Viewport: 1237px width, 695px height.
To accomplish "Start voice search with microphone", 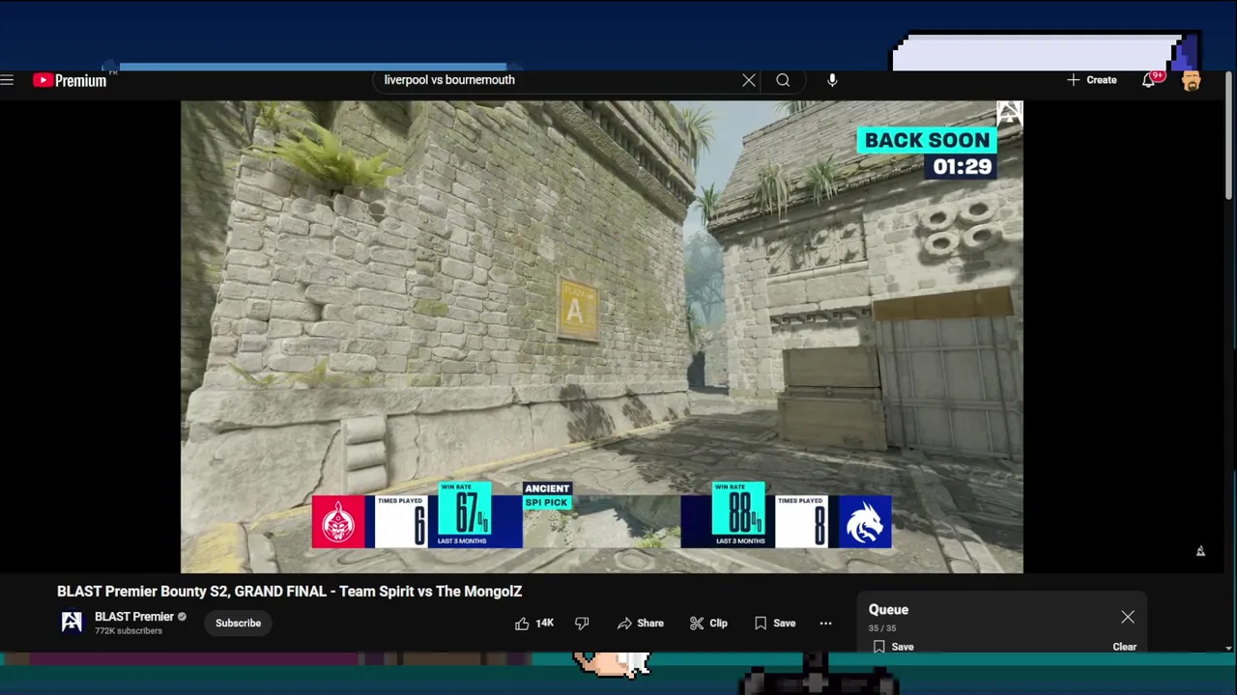I will click(x=832, y=80).
